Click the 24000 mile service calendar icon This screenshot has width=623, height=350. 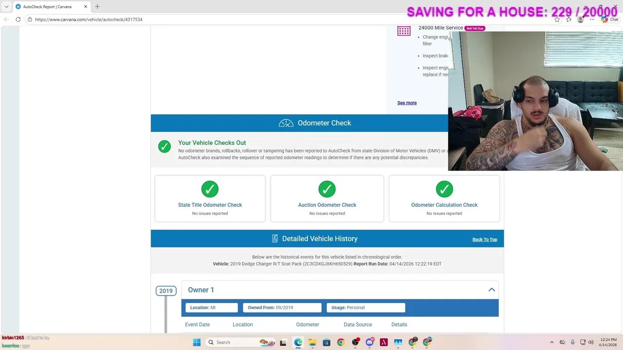tap(404, 31)
